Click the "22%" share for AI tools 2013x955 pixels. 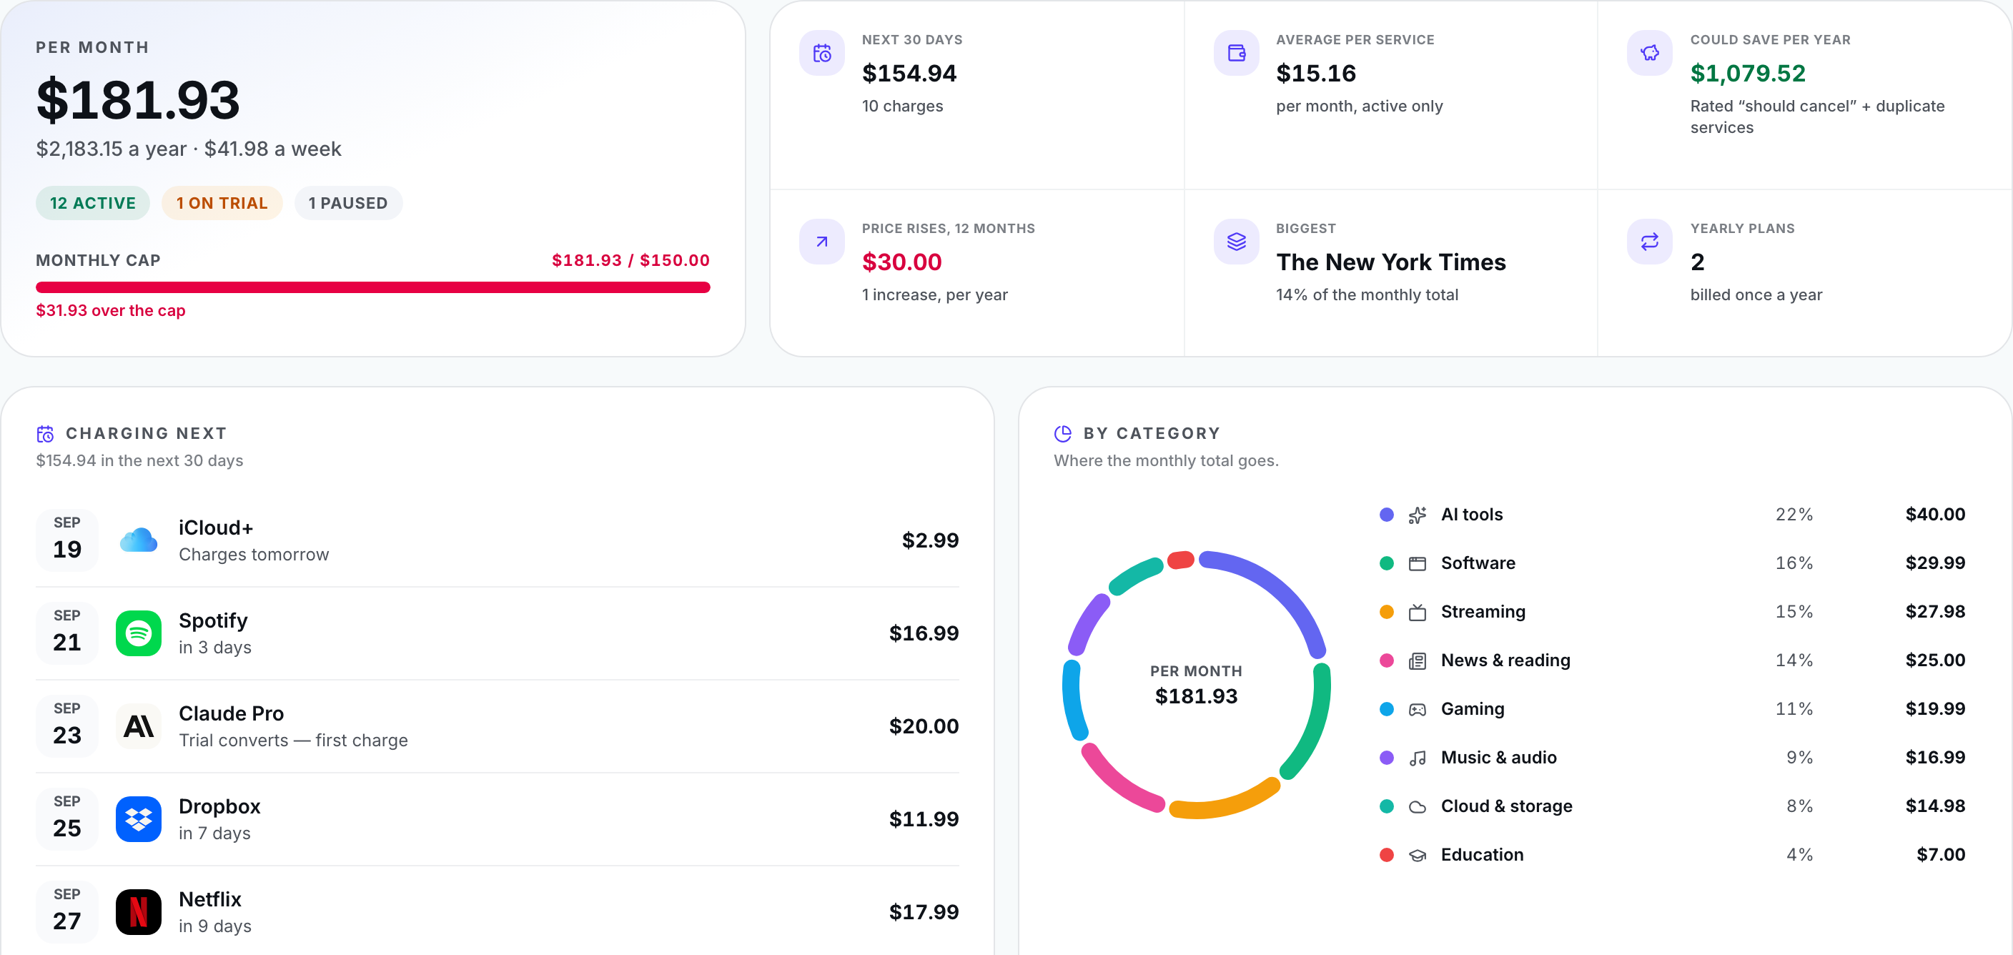(1794, 514)
